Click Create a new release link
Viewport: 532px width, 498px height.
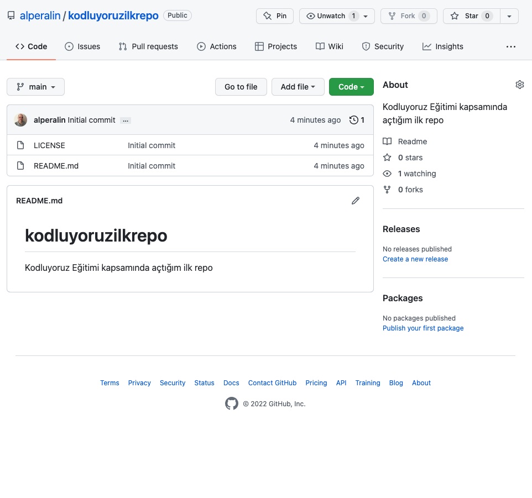(415, 259)
